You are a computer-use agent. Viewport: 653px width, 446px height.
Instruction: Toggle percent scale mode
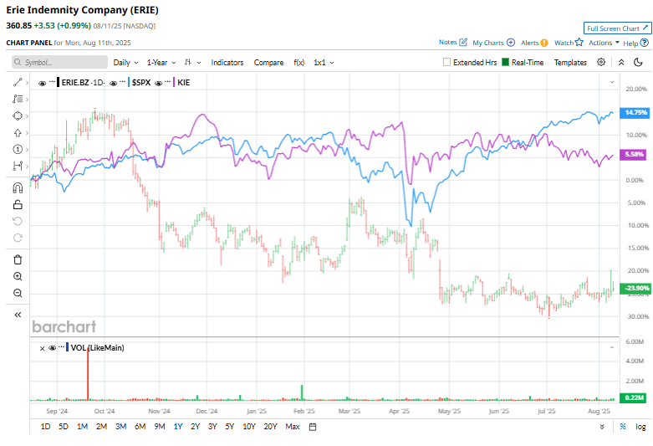point(623,427)
